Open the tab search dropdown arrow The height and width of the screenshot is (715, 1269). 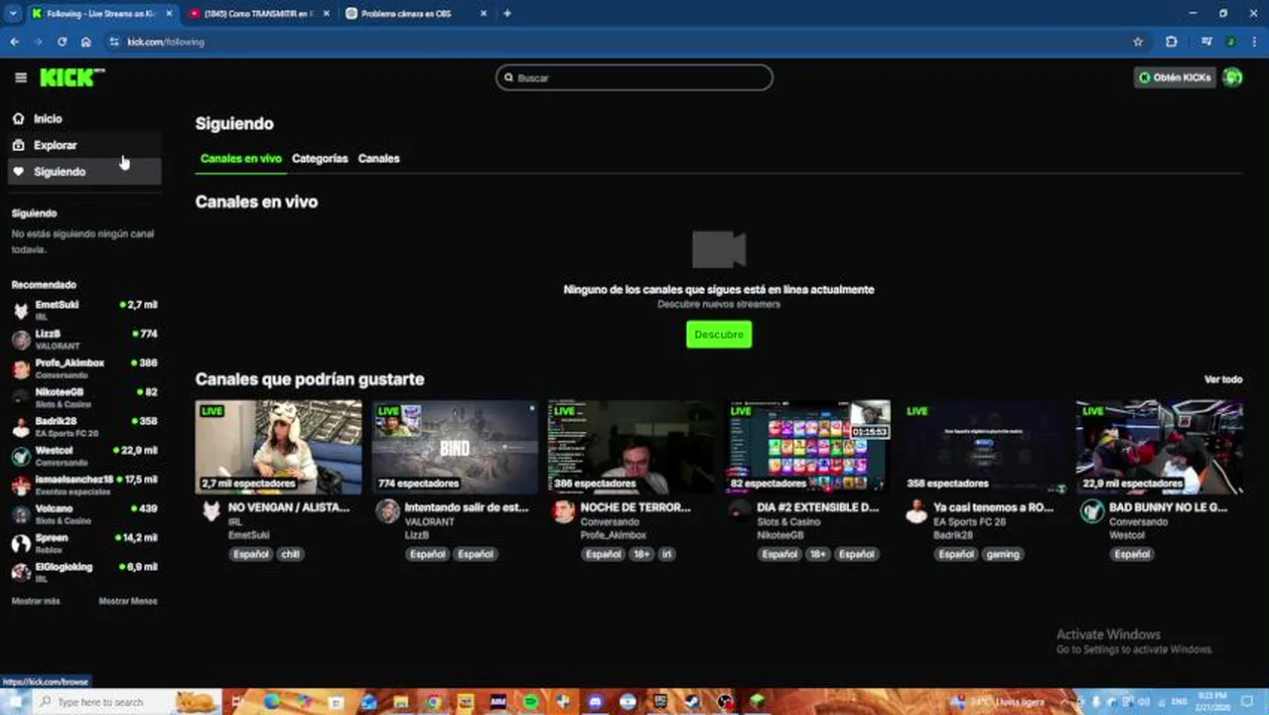pyautogui.click(x=13, y=14)
